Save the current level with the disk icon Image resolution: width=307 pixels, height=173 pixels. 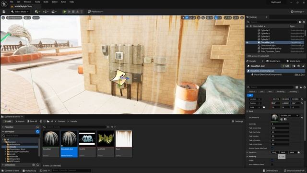(4, 12)
